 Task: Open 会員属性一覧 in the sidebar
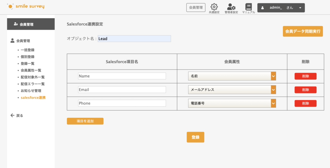click(x=31, y=70)
